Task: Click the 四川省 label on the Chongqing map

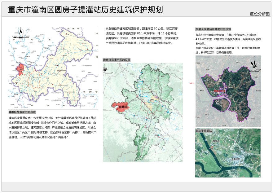Action: pyautogui.click(x=31, y=40)
